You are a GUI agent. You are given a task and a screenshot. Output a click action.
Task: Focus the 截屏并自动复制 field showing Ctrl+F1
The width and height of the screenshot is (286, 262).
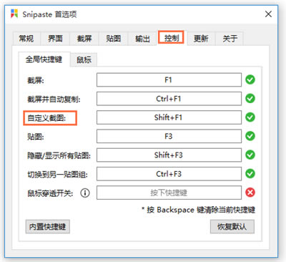click(169, 99)
